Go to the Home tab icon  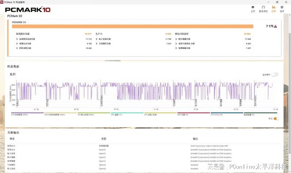pyautogui.click(x=253, y=7)
